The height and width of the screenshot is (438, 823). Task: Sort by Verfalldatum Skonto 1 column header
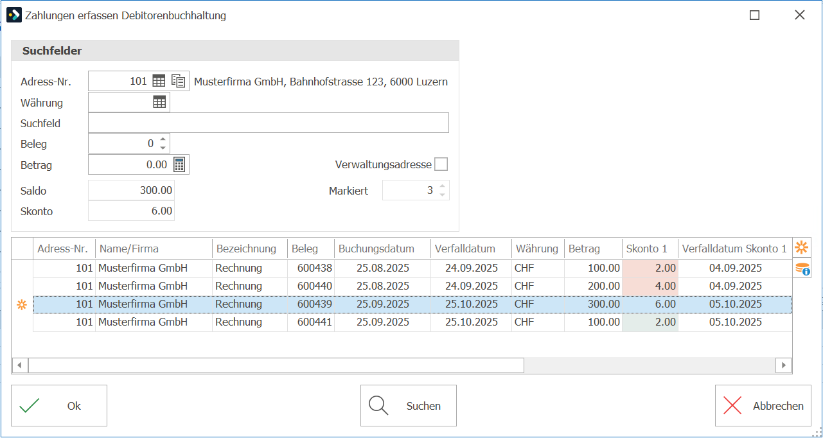click(735, 249)
